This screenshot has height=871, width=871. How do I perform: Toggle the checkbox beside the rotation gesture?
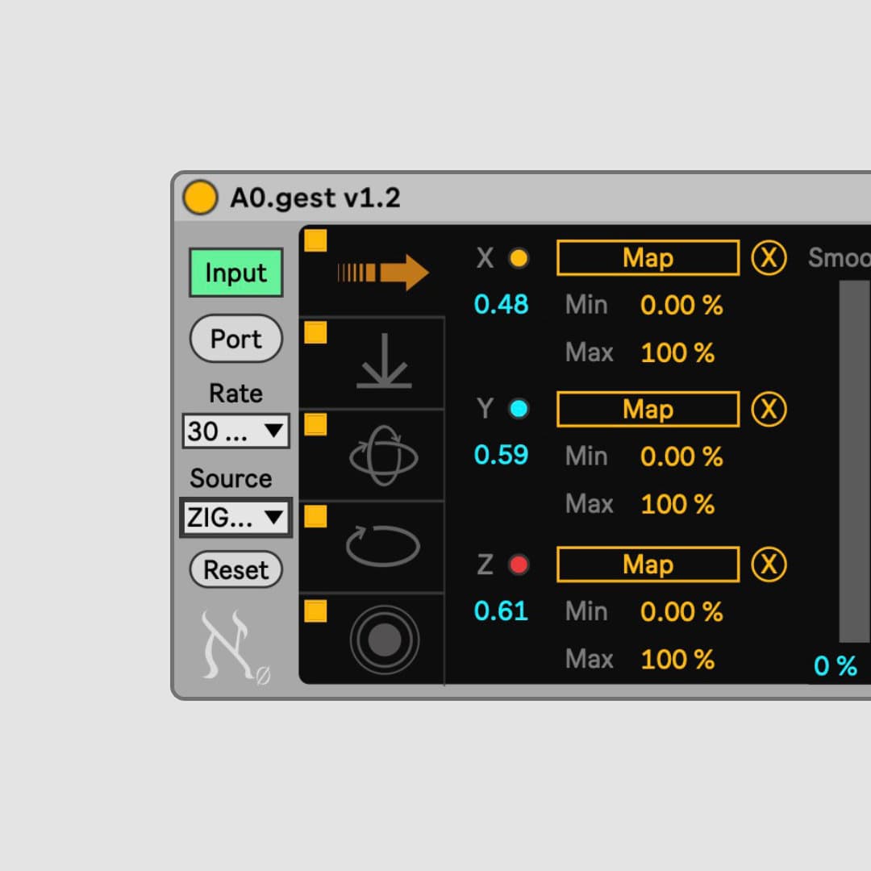pyautogui.click(x=315, y=425)
